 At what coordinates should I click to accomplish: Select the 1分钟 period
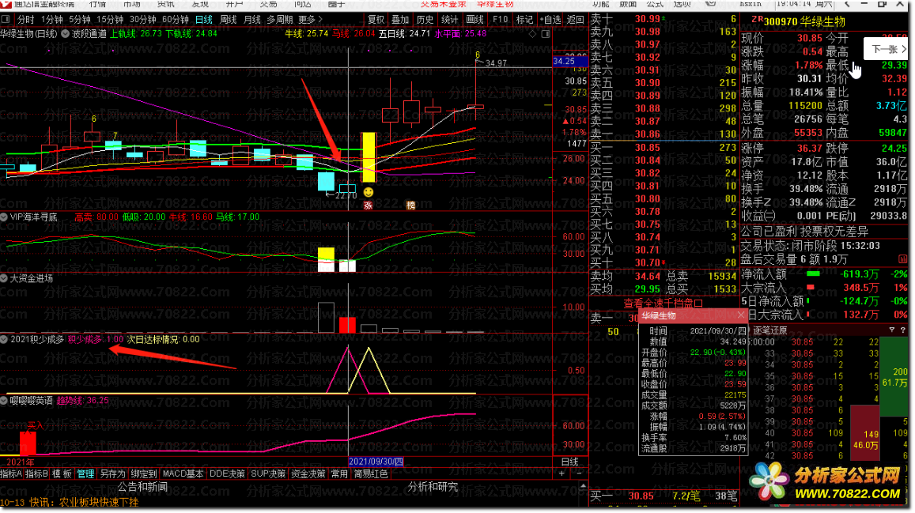pyautogui.click(x=52, y=19)
